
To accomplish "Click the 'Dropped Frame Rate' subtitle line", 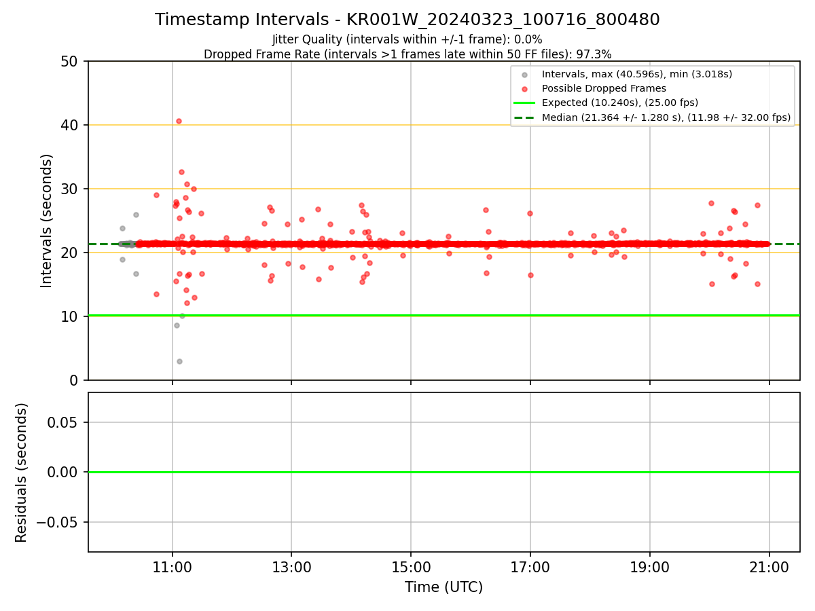I will point(407,54).
